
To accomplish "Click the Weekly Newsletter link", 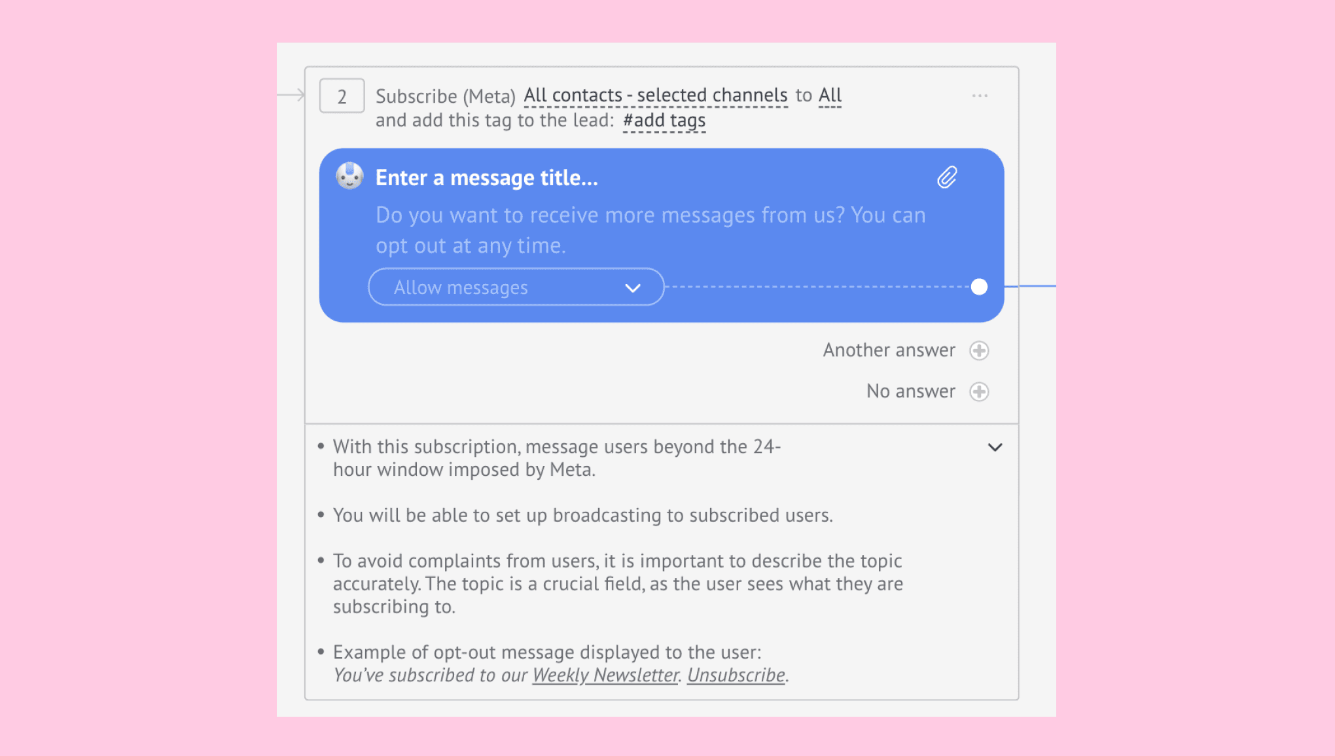I will pos(605,675).
